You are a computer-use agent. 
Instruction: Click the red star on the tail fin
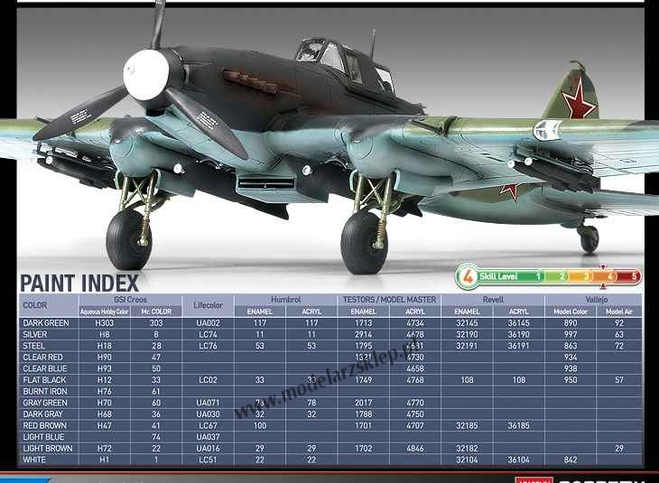(x=577, y=98)
